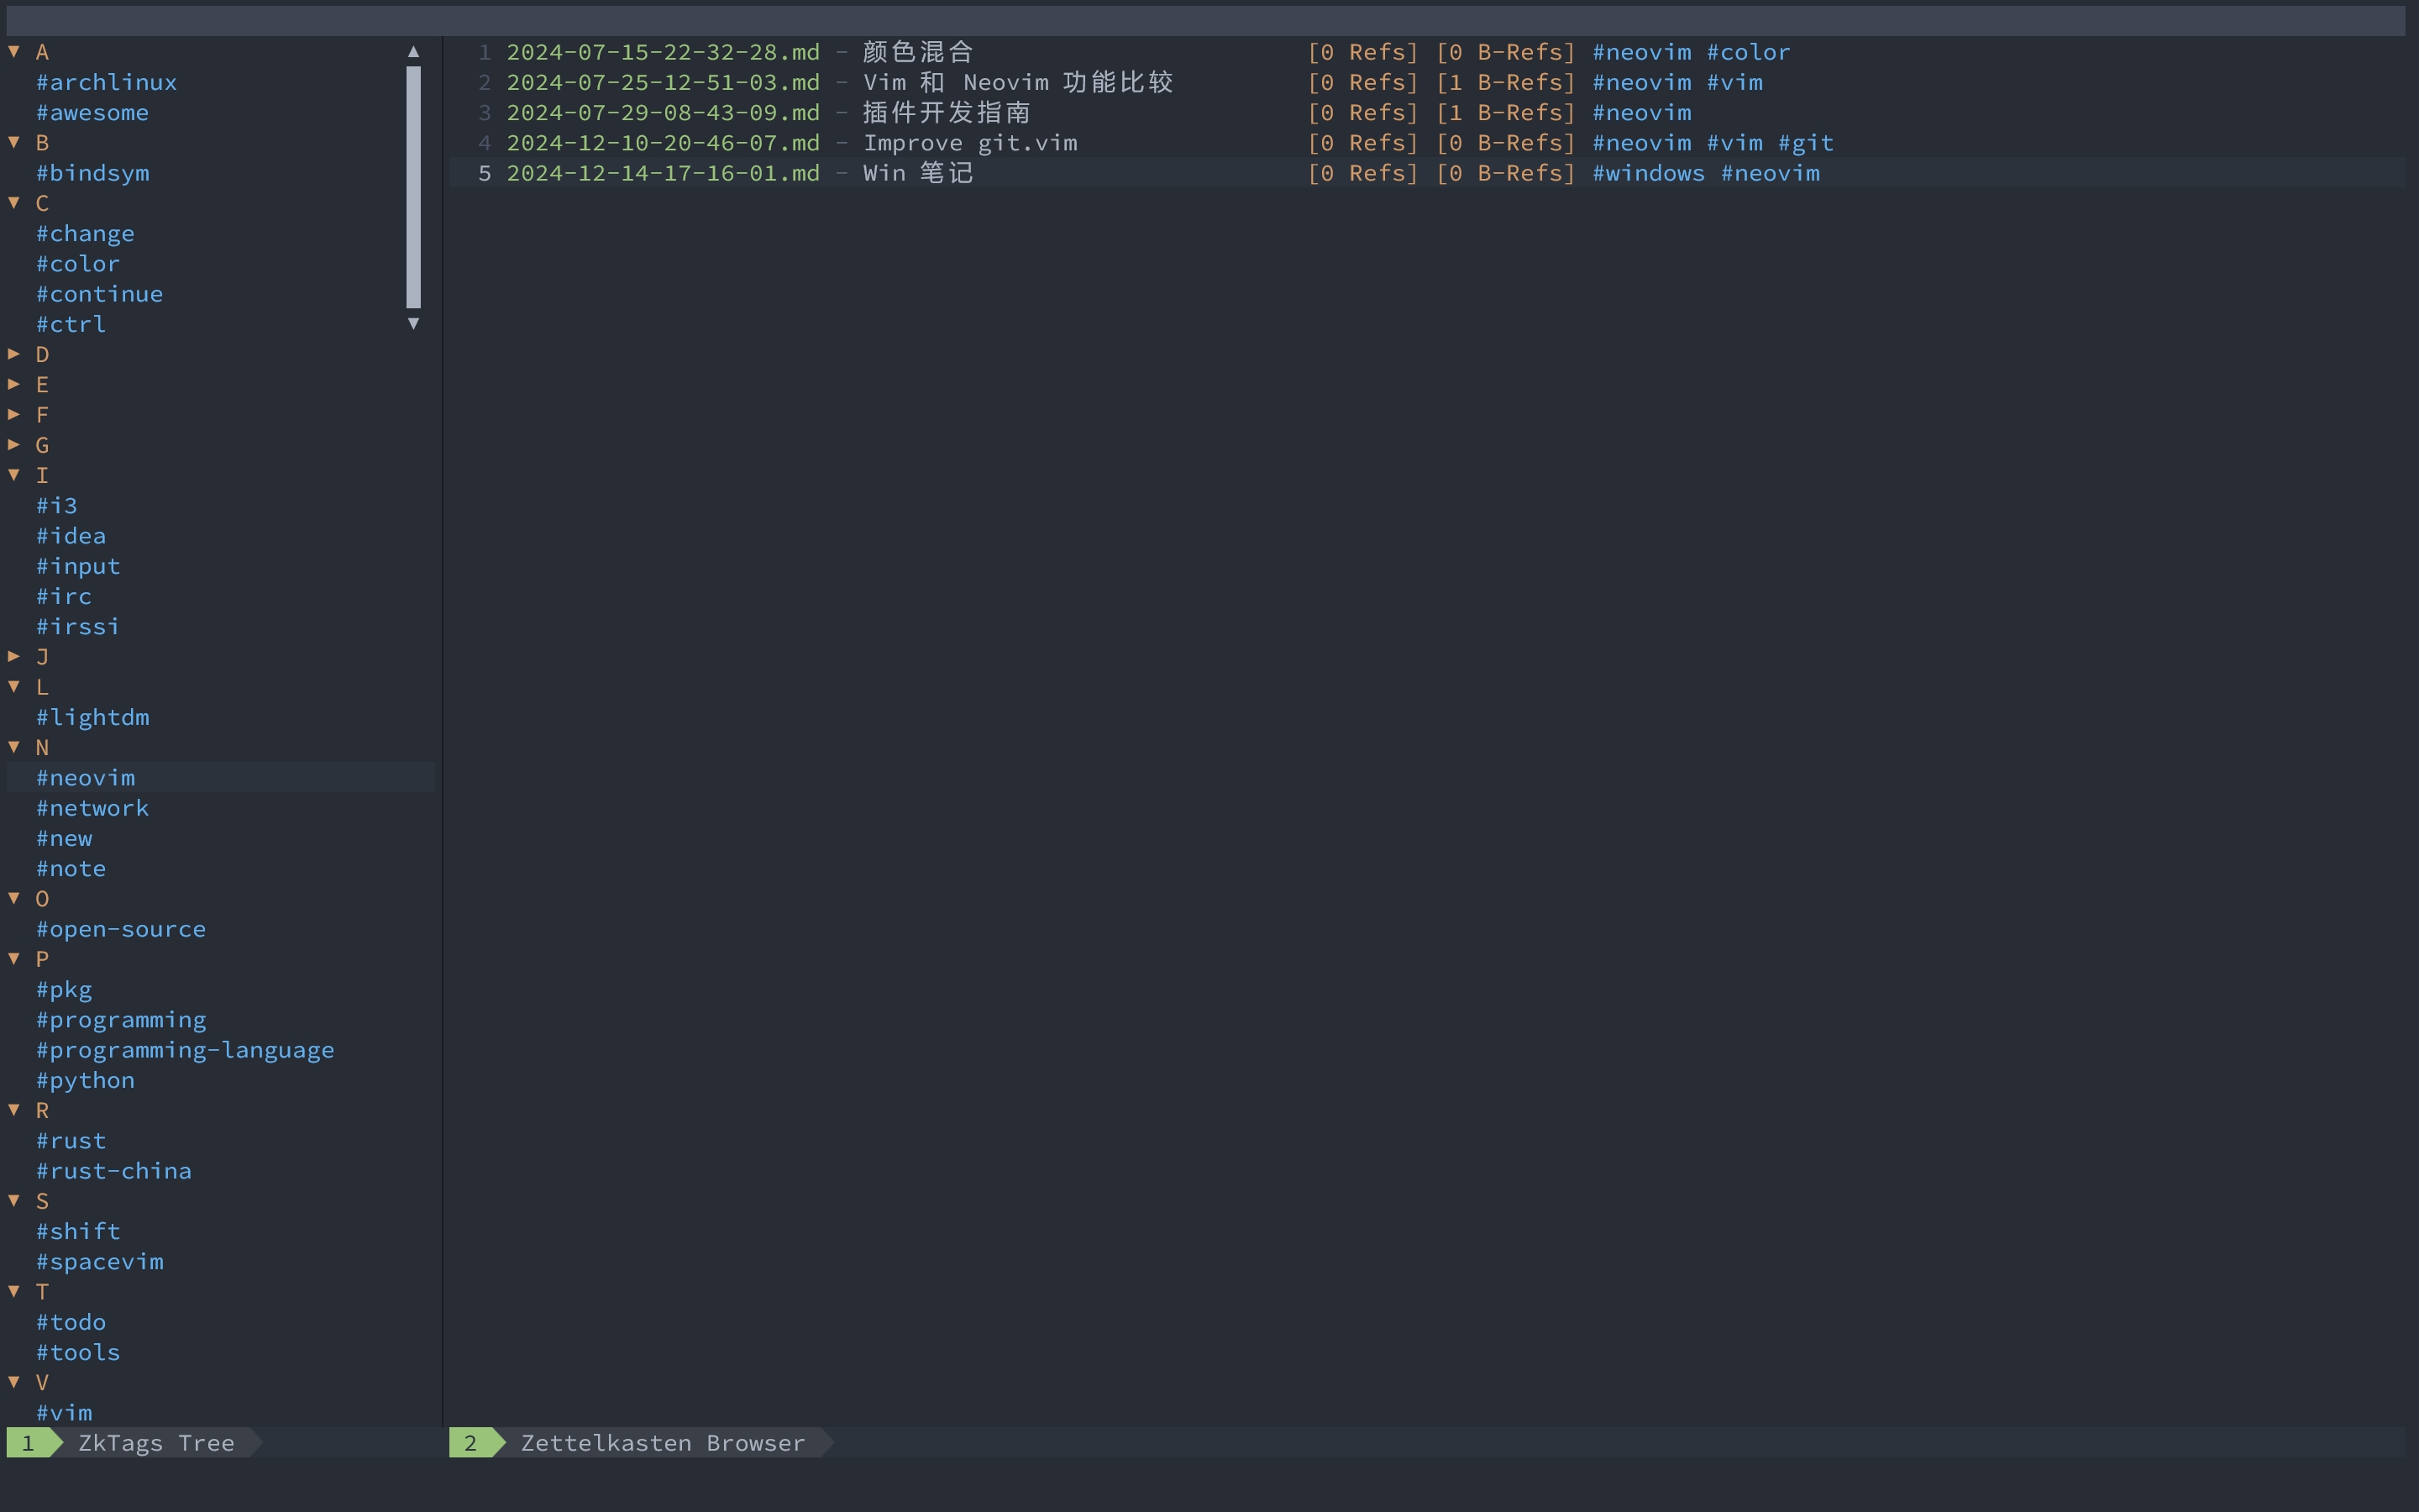Click scrollbar up arrow in tags tree
The width and height of the screenshot is (2419, 1512).
coord(413,52)
